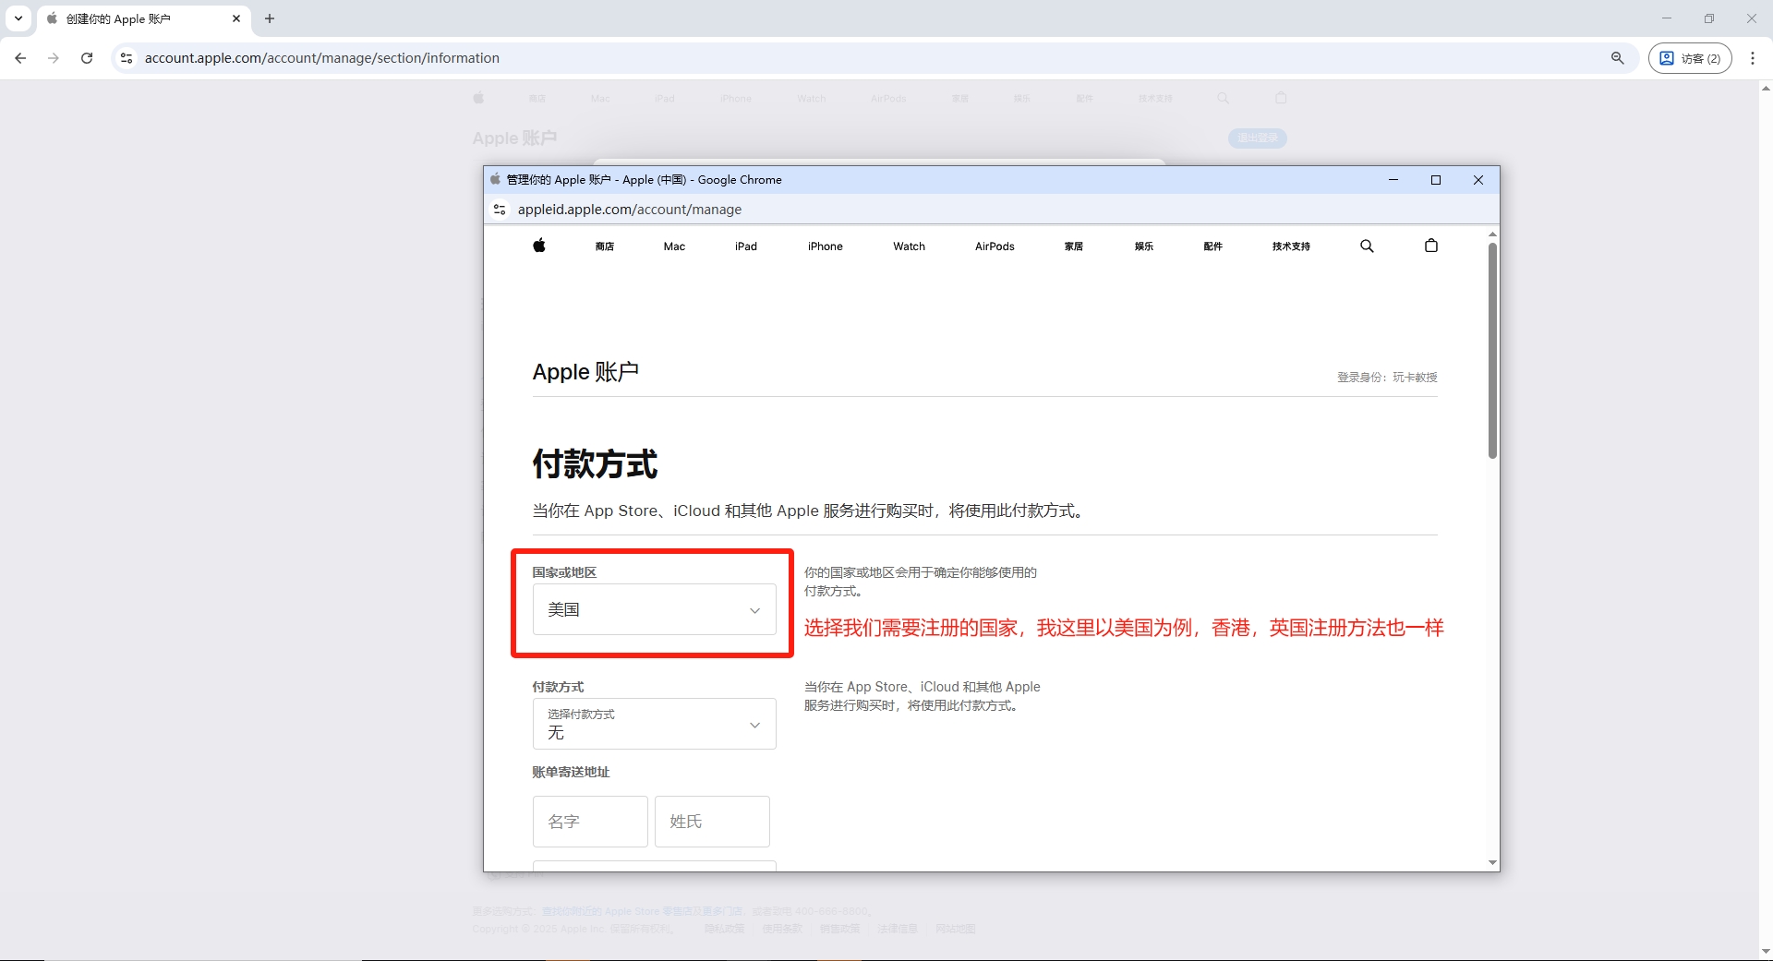The height and width of the screenshot is (961, 1773).
Task: Open iPhone menu in popup window
Action: pos(826,246)
